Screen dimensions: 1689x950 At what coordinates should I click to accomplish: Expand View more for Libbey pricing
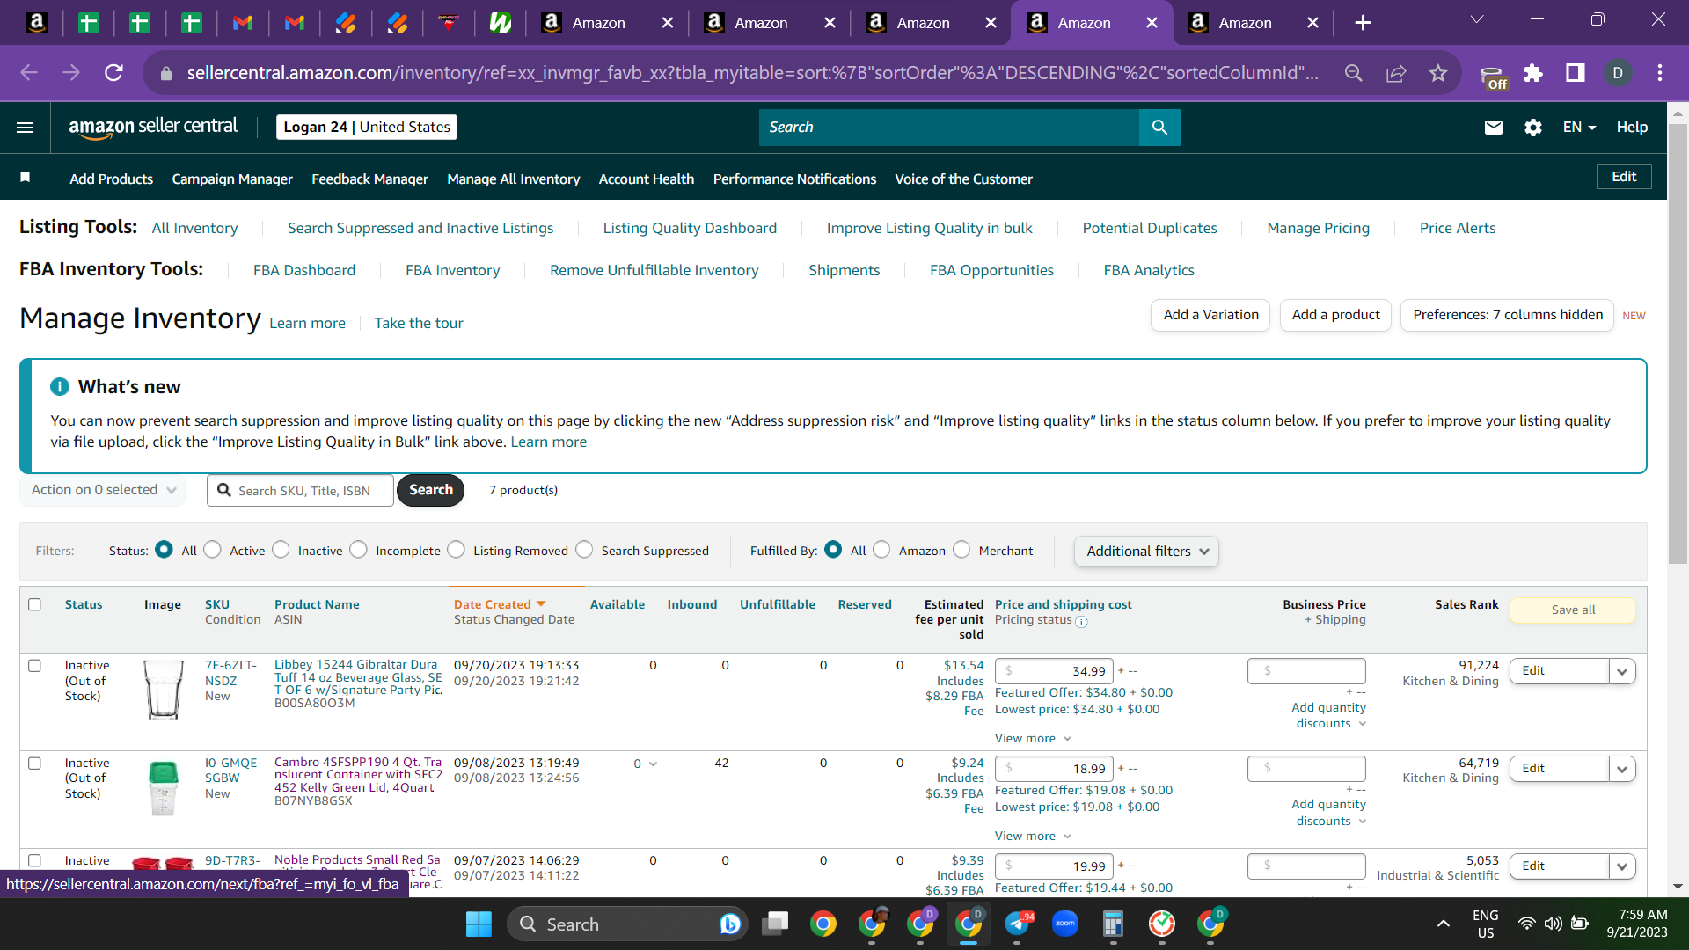pos(1033,738)
